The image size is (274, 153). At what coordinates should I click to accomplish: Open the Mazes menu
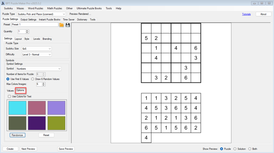click(20, 8)
